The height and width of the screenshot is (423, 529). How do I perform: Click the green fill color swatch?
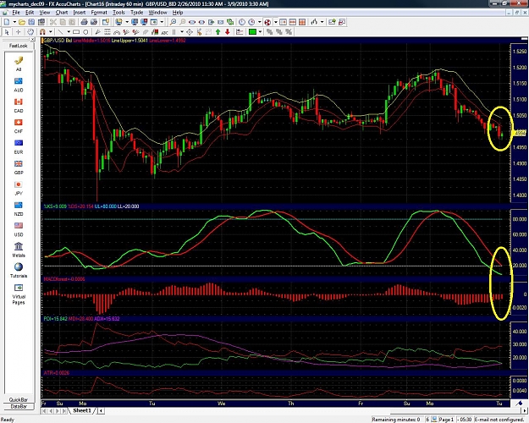[253, 32]
